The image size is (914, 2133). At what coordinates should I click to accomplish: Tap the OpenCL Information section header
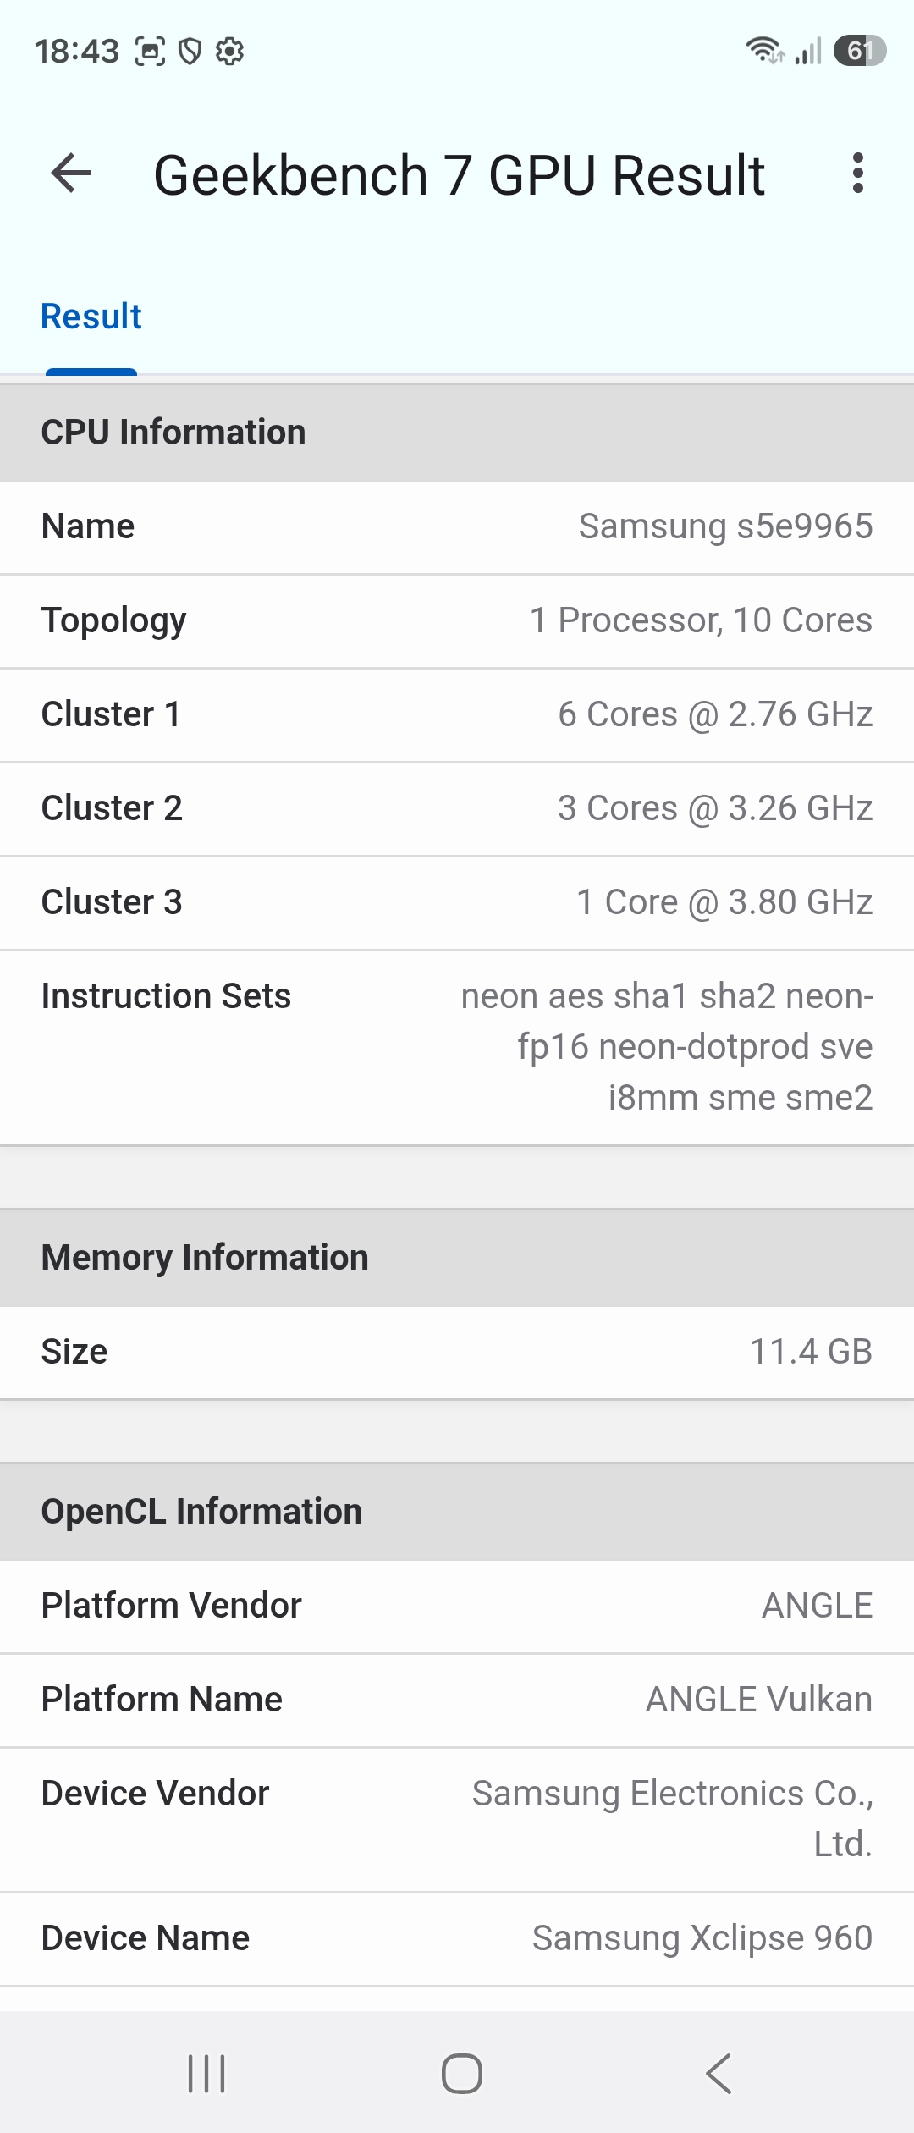457,1512
